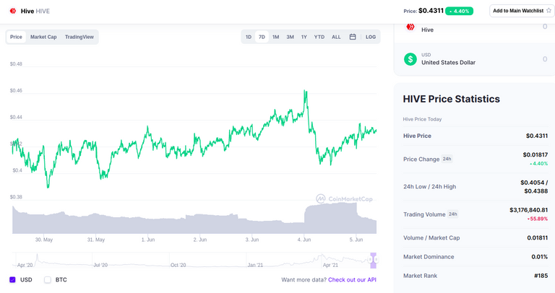Click the Jan '21 label on the mini timeline
This screenshot has height=293, width=555.
click(255, 265)
